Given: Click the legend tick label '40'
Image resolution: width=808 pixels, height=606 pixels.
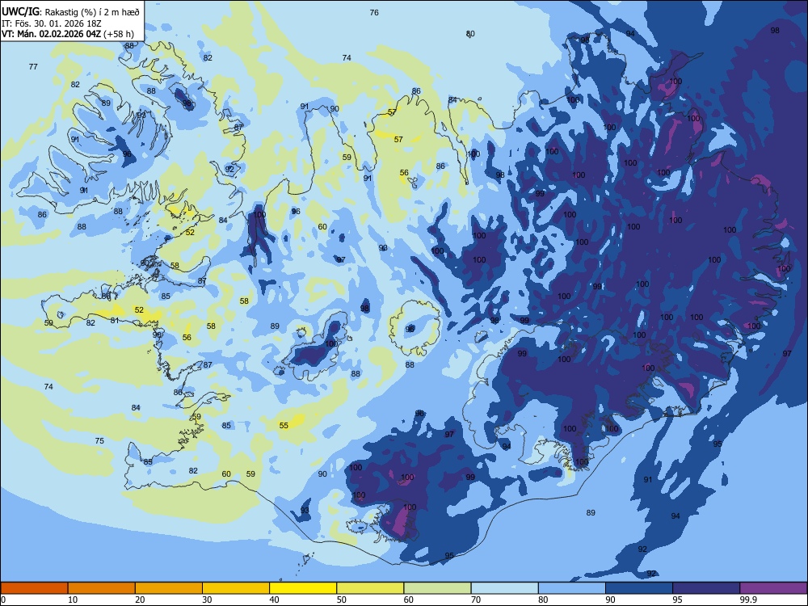Looking at the screenshot, I should click(x=274, y=600).
